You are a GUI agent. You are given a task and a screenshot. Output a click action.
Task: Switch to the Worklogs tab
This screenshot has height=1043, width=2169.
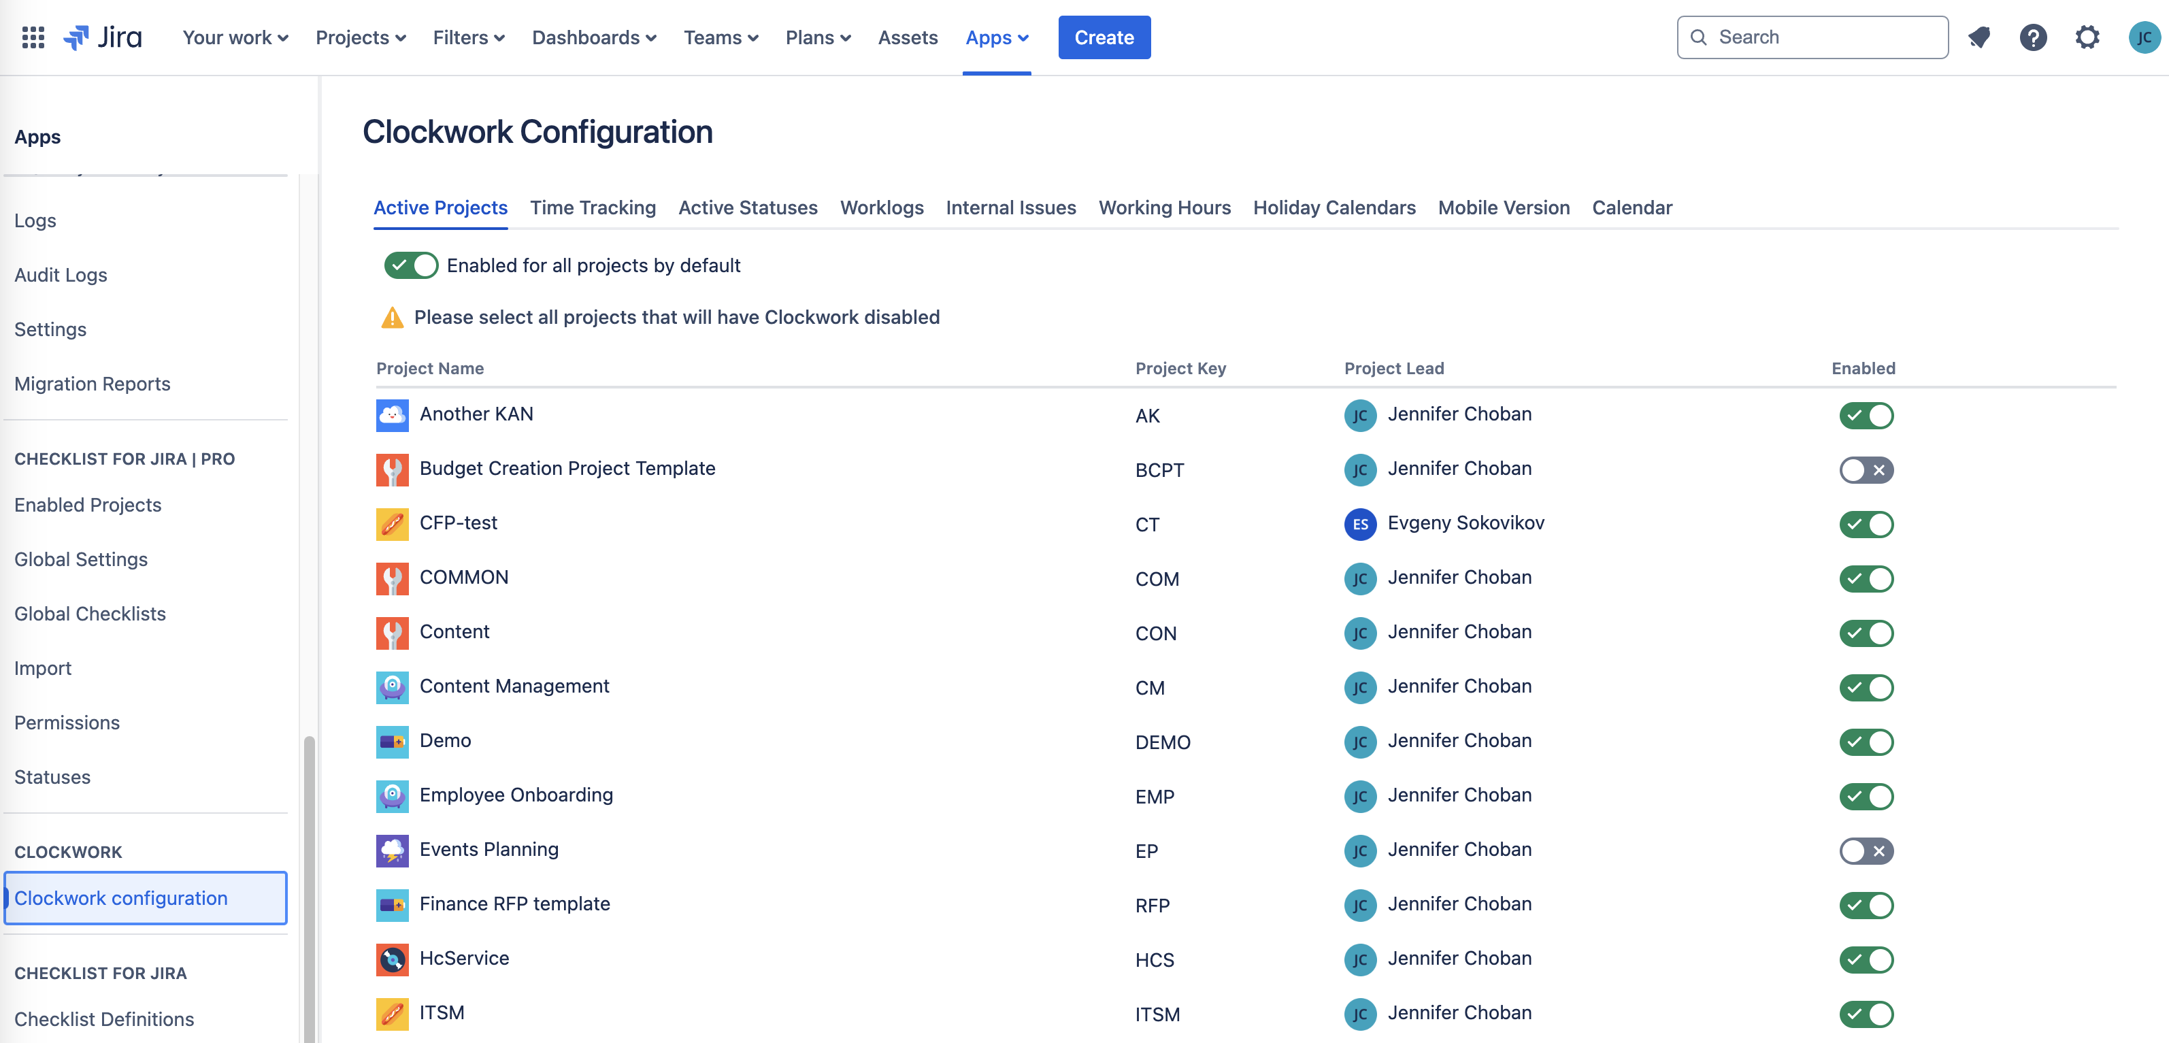tap(882, 208)
